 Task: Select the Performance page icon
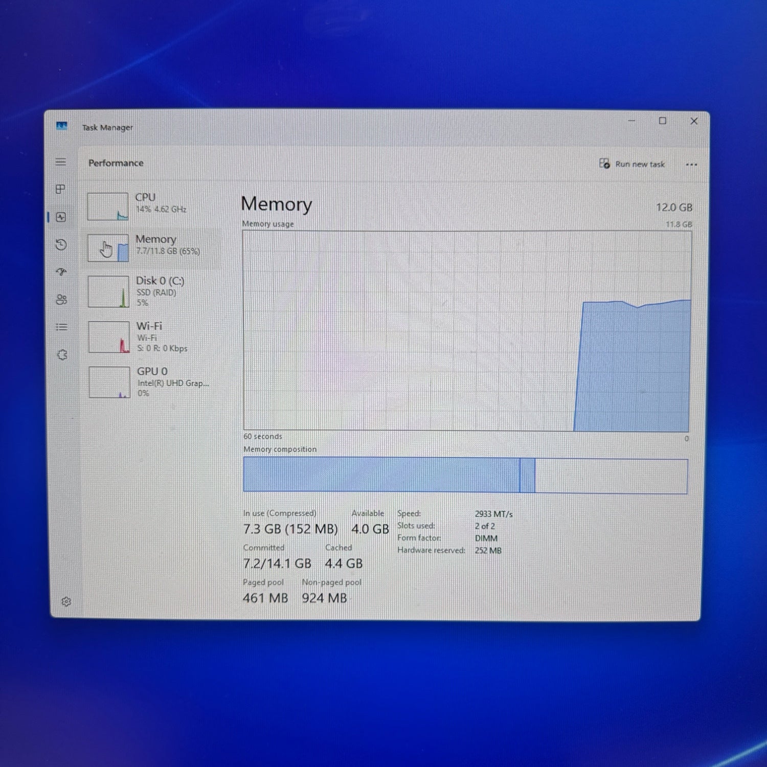(x=61, y=217)
